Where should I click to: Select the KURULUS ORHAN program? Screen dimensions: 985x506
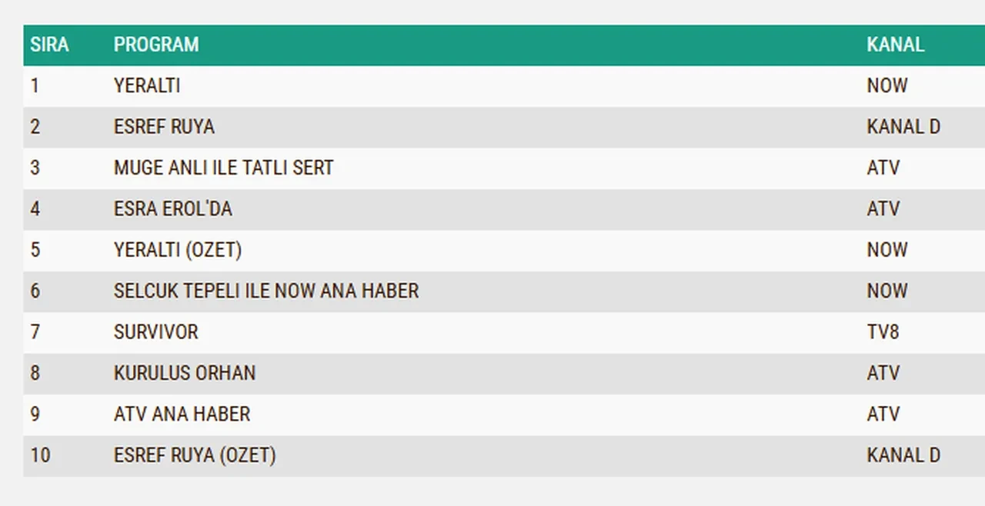coord(185,373)
